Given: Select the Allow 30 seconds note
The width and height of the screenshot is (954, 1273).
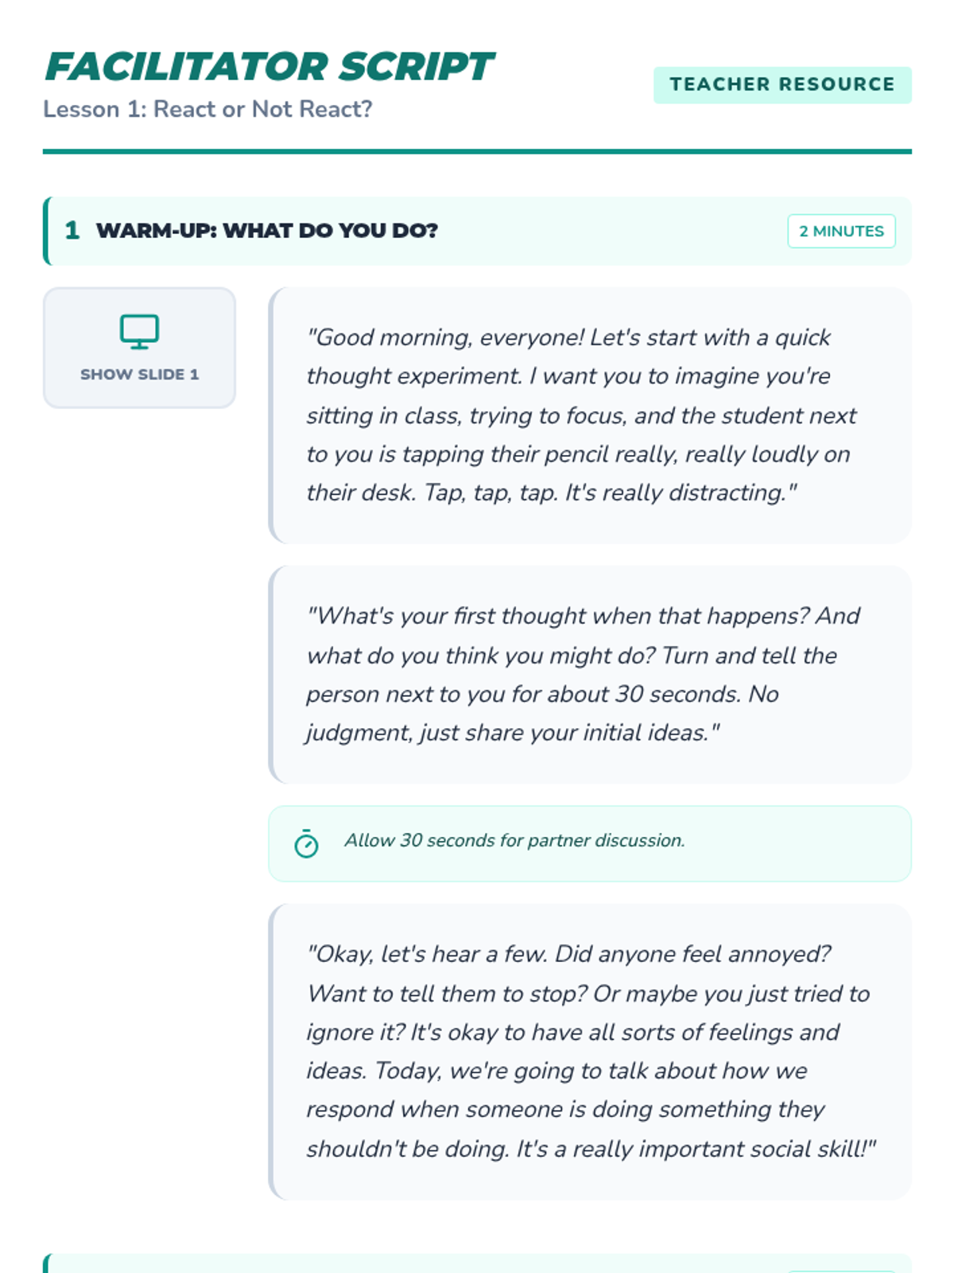Looking at the screenshot, I should point(590,843).
